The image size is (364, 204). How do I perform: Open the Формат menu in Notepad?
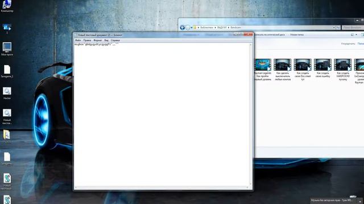pos(97,40)
